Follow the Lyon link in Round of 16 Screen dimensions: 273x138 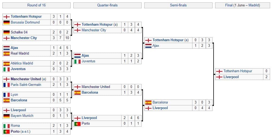click(x=14, y=95)
